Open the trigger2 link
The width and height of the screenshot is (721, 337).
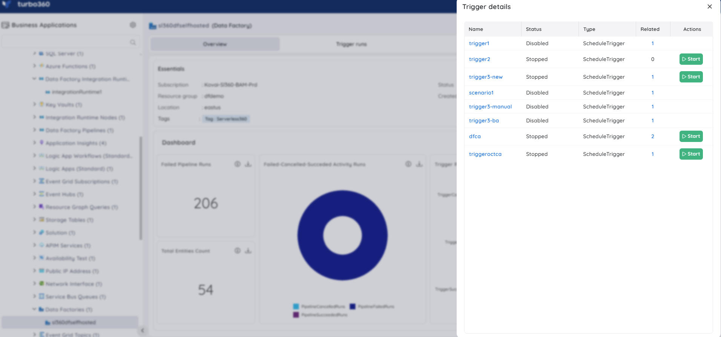pos(479,59)
